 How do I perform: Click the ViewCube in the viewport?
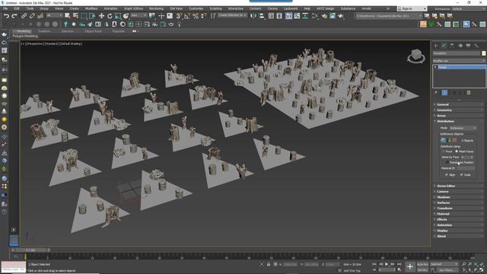[416, 56]
